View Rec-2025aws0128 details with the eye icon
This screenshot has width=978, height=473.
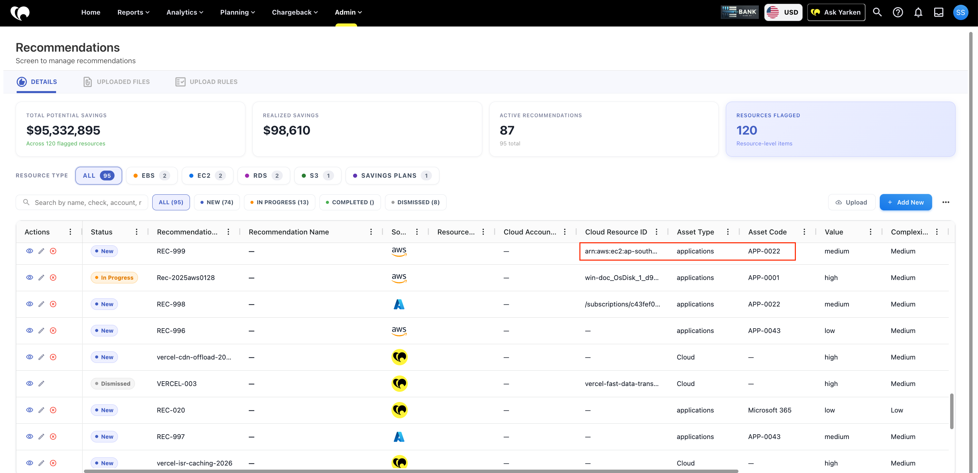pos(30,278)
